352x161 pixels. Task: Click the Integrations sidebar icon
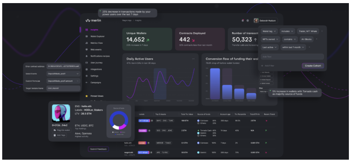[87, 69]
